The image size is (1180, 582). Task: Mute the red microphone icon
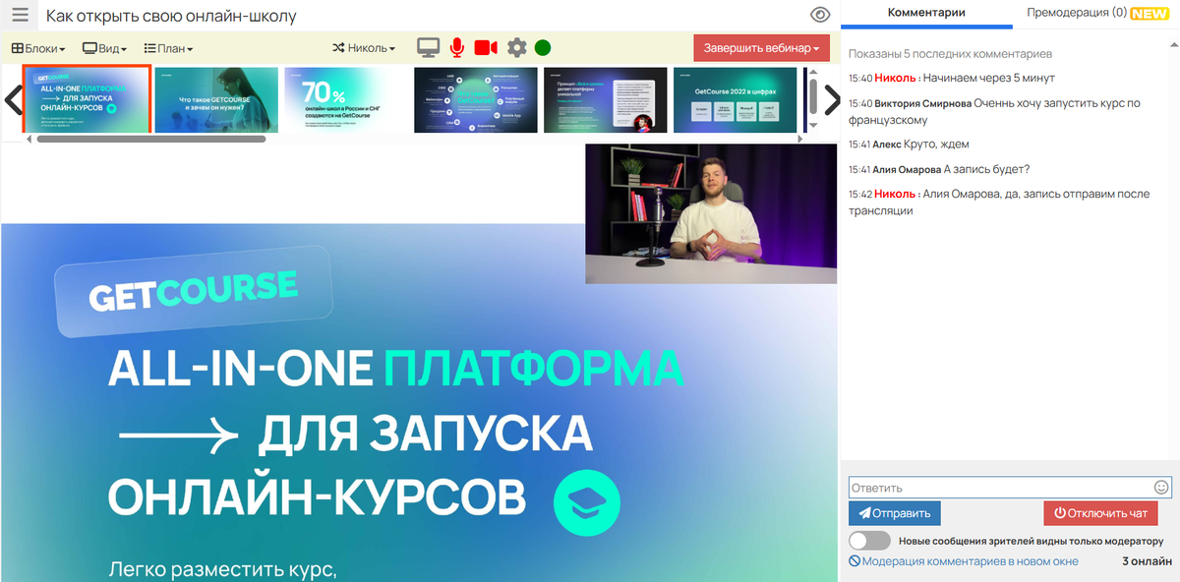pos(456,47)
